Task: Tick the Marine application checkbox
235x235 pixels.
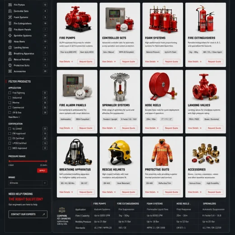Action: coord(9,103)
